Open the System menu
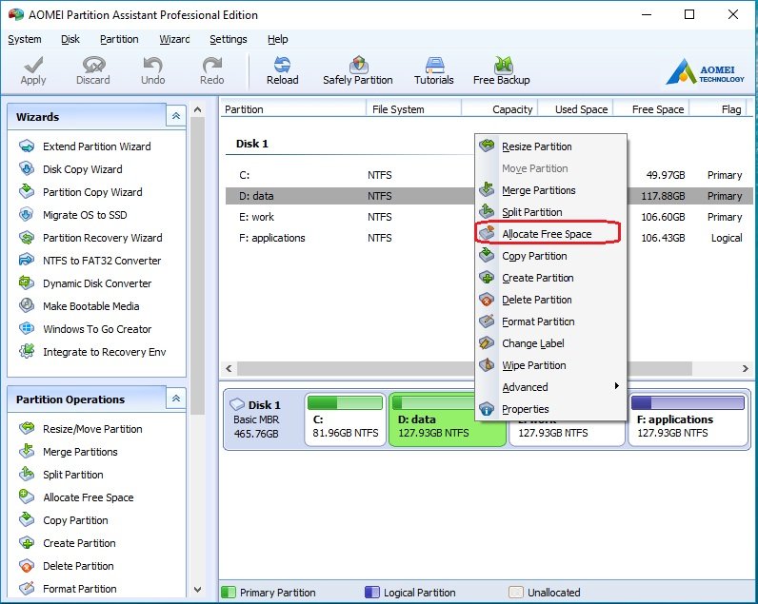This screenshot has height=604, width=758. 25,39
